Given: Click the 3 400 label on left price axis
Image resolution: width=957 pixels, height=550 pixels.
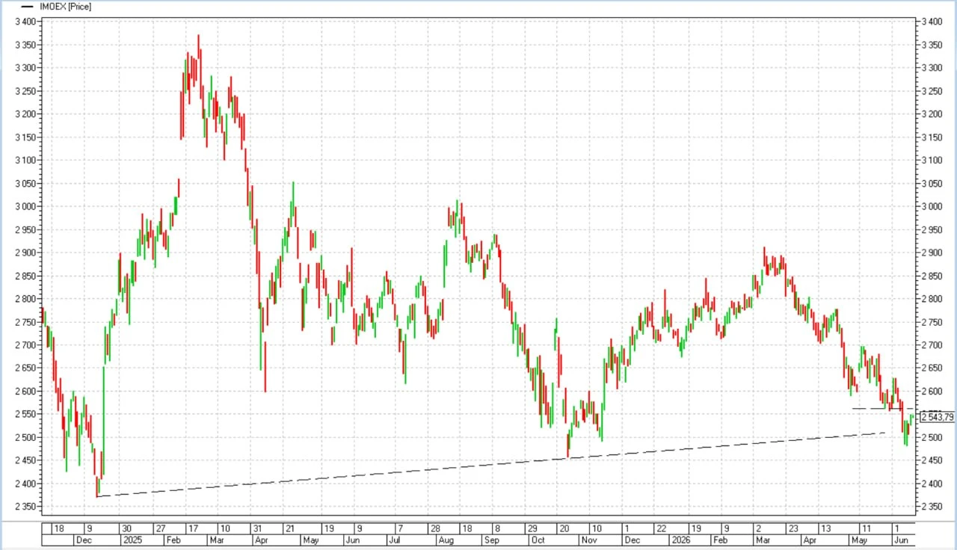Looking at the screenshot, I should tap(25, 22).
